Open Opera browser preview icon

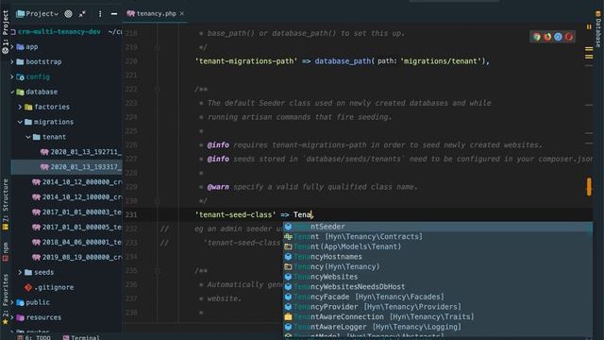click(569, 37)
